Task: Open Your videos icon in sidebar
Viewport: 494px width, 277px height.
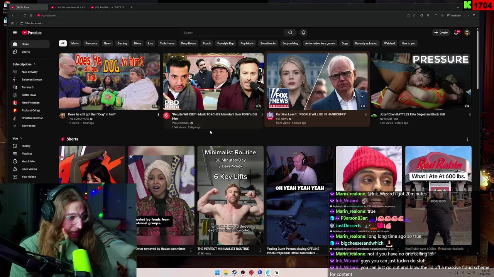Action: pos(15,177)
